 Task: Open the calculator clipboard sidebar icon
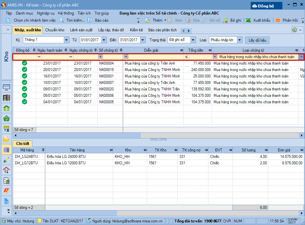click(x=6, y=180)
